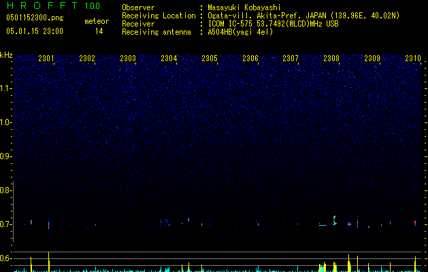This screenshot has width=428, height=272.
Task: Click the 2308 time marker
Action: 331,58
